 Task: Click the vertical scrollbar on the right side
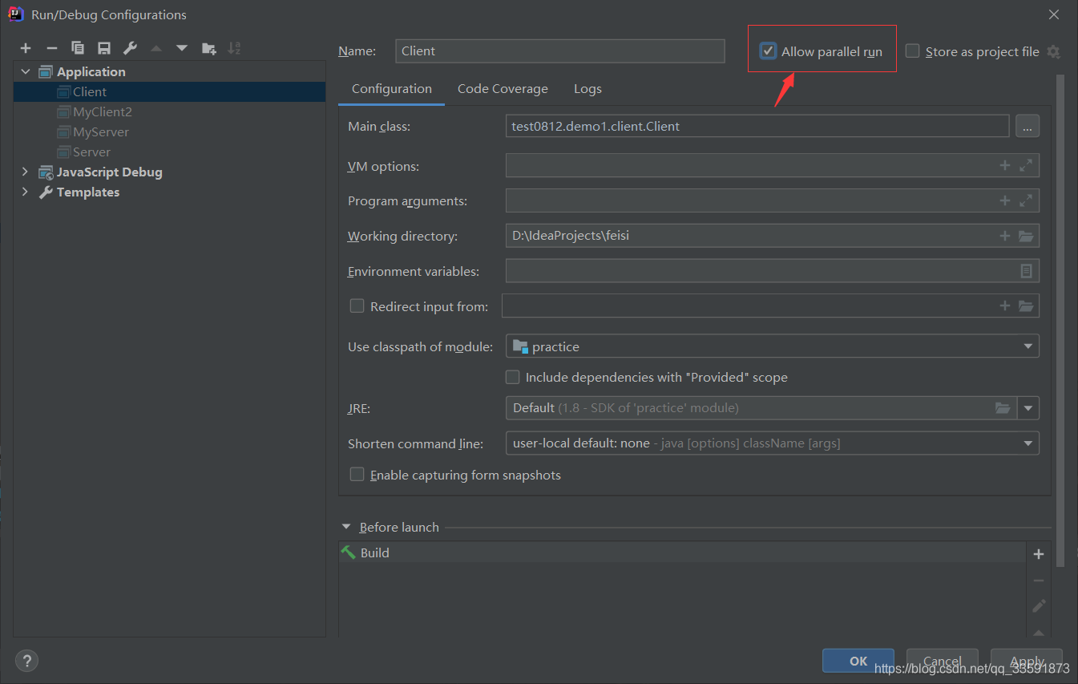pos(1060,321)
